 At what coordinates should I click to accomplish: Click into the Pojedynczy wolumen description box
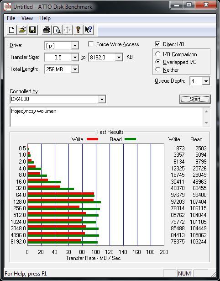pyautogui.click(x=106, y=117)
